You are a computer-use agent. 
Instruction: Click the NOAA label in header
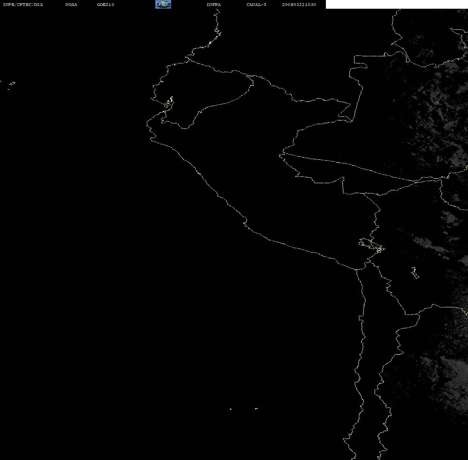[x=71, y=4]
